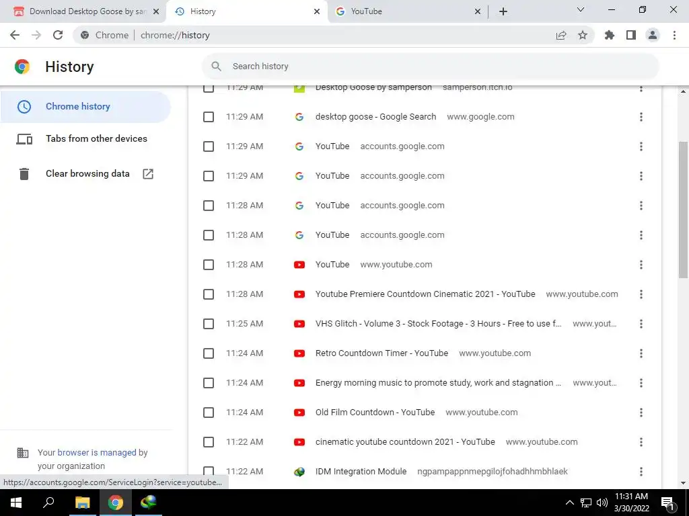
Task: Open the Windows Start menu
Action: 16,503
